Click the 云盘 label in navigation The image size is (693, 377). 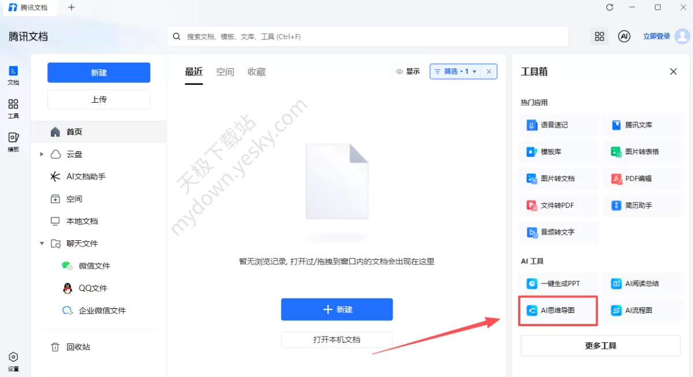coord(74,154)
